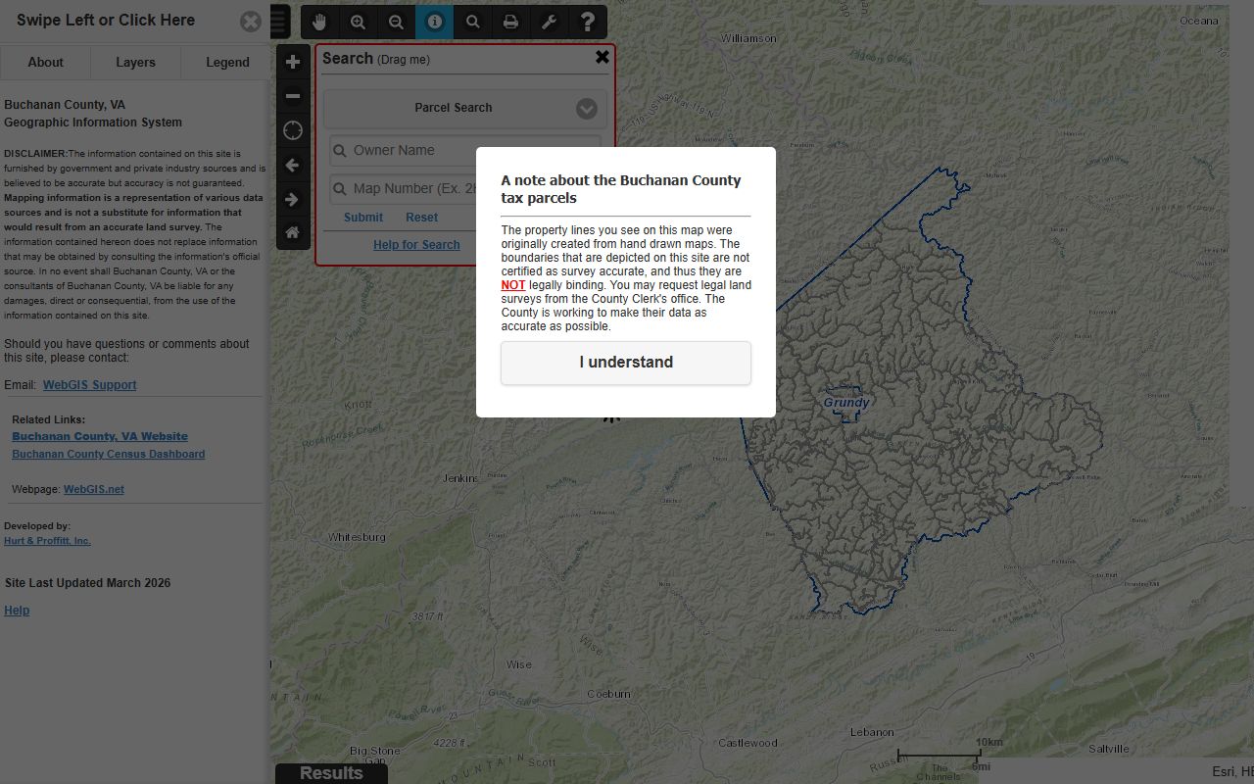The height and width of the screenshot is (784, 1254).
Task: Select the Pan hand tool
Action: pyautogui.click(x=320, y=22)
